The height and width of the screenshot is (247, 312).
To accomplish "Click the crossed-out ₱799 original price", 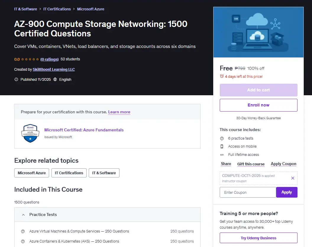I will [240, 68].
